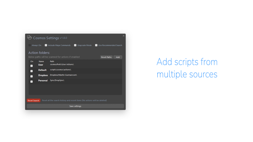Click the Path column header
This screenshot has height=142, width=253.
[x=52, y=61]
